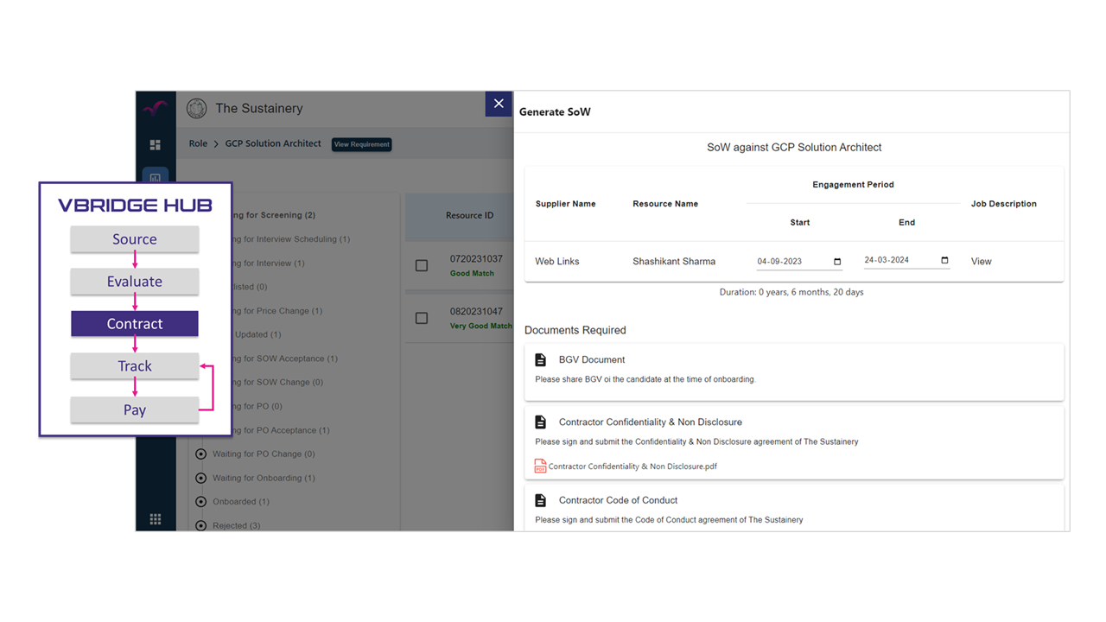Check the box for resource 0720231037

click(422, 265)
